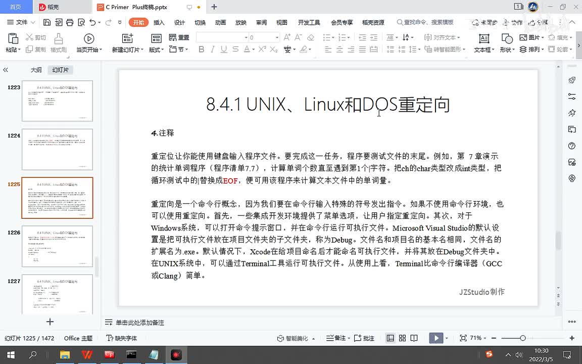582x364 pixels.
Task: Open the Animation (动画) ribbon tab
Action: click(x=220, y=22)
